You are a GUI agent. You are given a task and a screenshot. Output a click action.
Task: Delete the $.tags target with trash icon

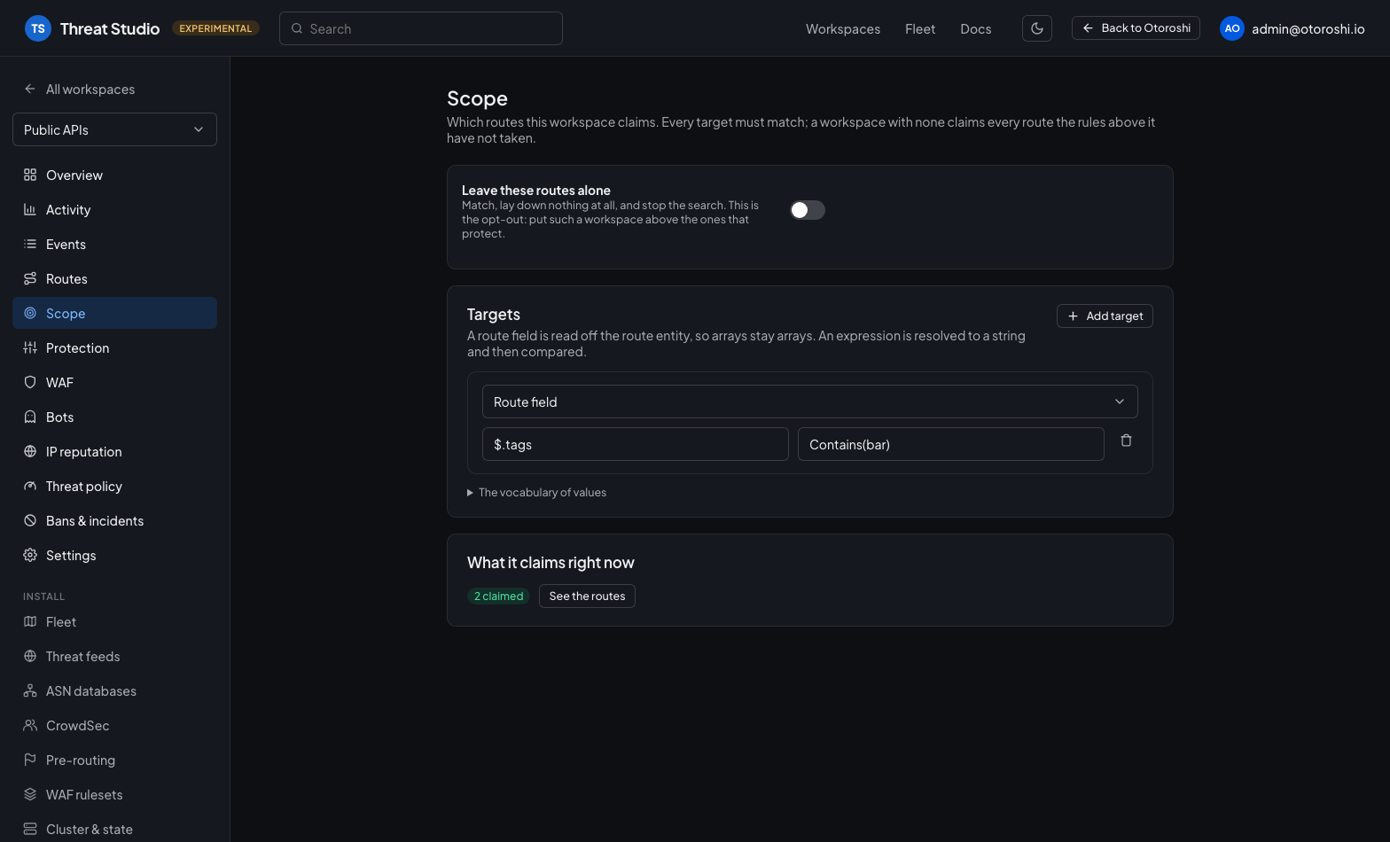pyautogui.click(x=1126, y=440)
